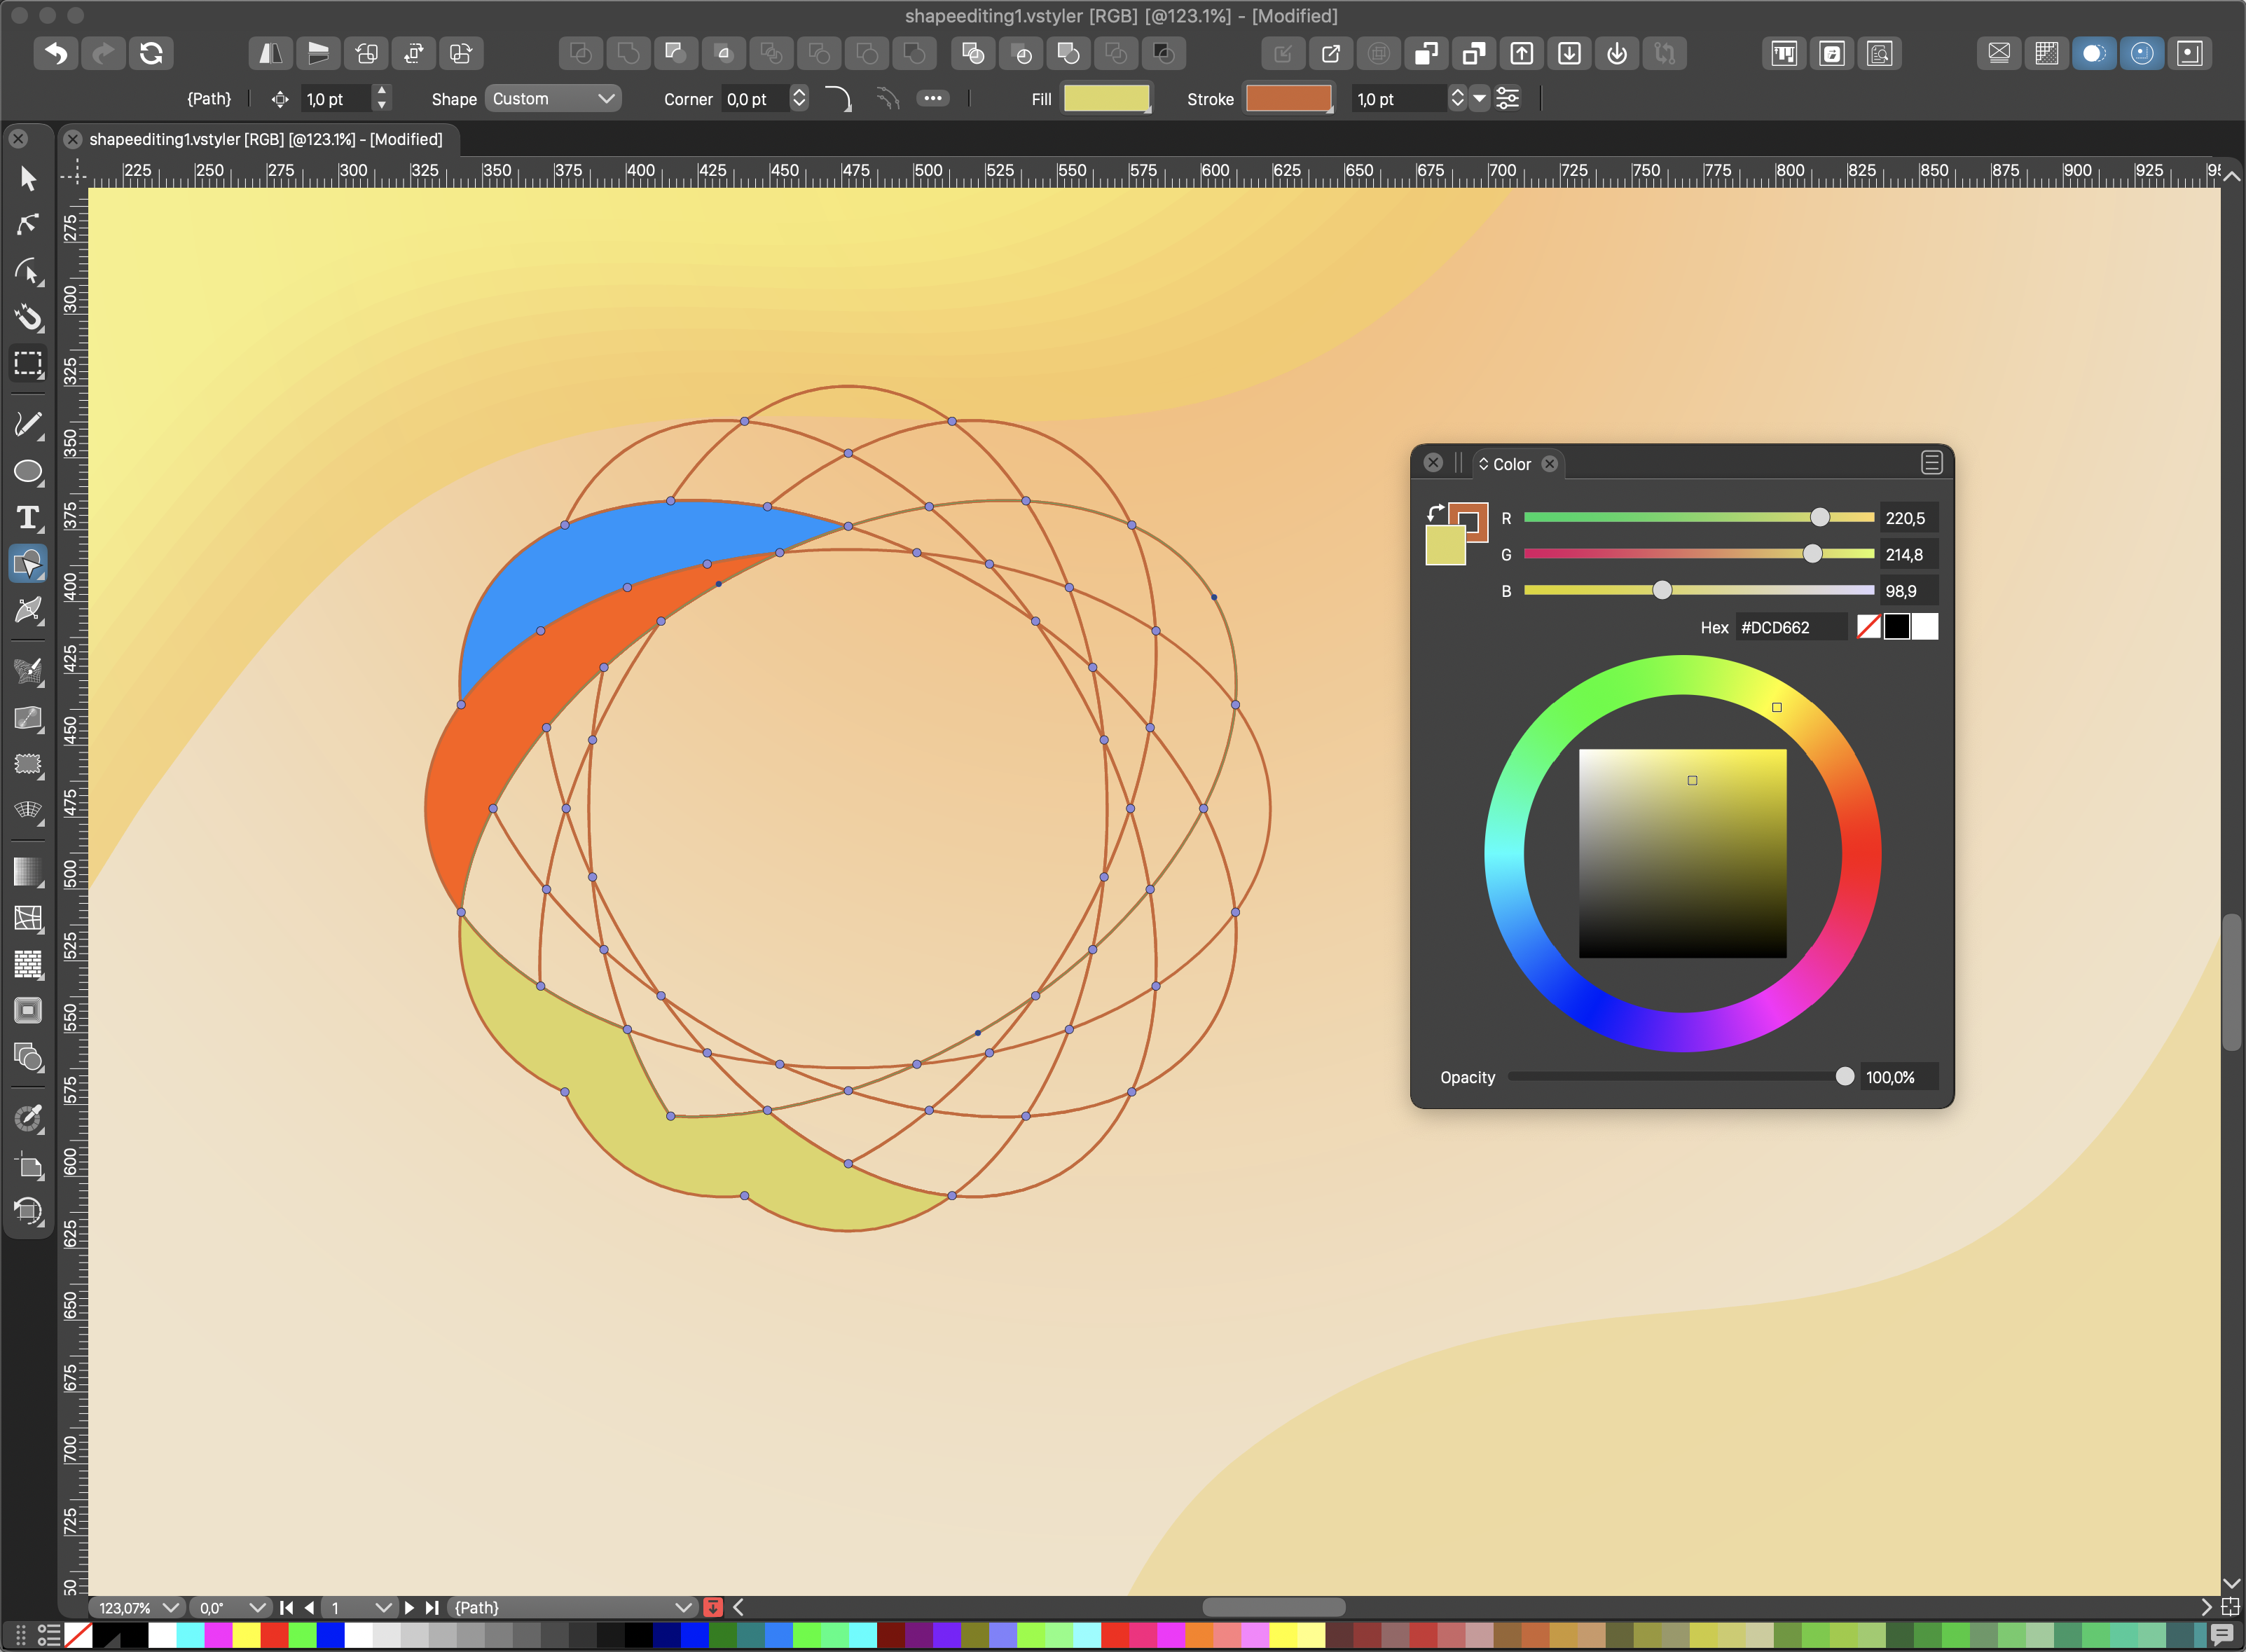Screen dimensions: 2246x1652
Task: Expand the stroke width preset dropdown arrow
Action: [x=1480, y=99]
